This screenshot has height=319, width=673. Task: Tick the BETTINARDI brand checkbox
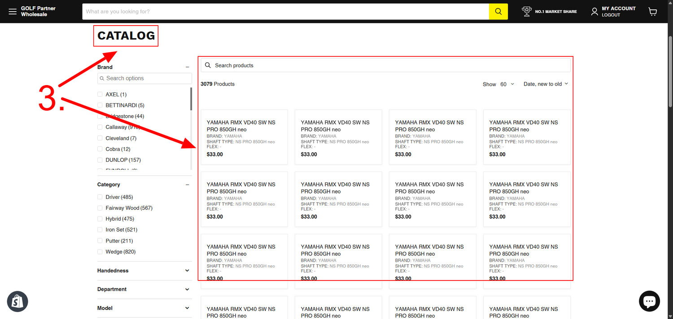[100, 105]
